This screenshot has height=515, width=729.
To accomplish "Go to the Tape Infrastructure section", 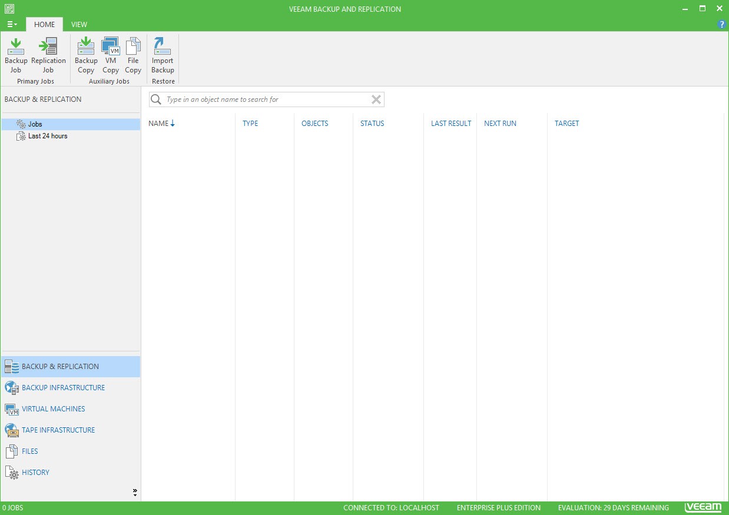I will point(58,430).
